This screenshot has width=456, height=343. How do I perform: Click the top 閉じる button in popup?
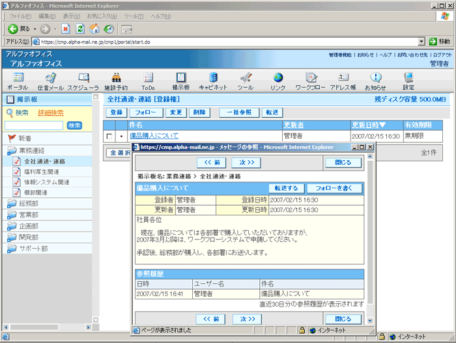[x=343, y=163]
